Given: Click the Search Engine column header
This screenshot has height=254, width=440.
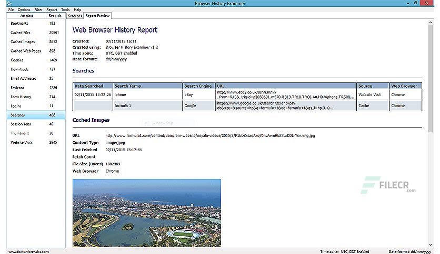Looking at the screenshot, I should (x=199, y=86).
